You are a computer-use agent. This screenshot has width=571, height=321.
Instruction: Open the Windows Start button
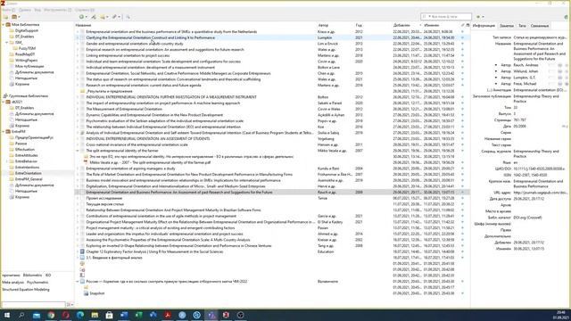[x=7, y=315]
